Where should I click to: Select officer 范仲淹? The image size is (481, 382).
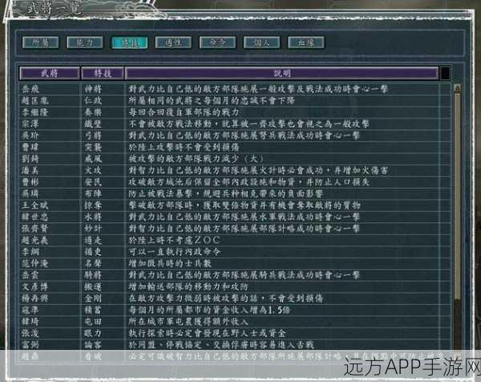click(x=34, y=263)
